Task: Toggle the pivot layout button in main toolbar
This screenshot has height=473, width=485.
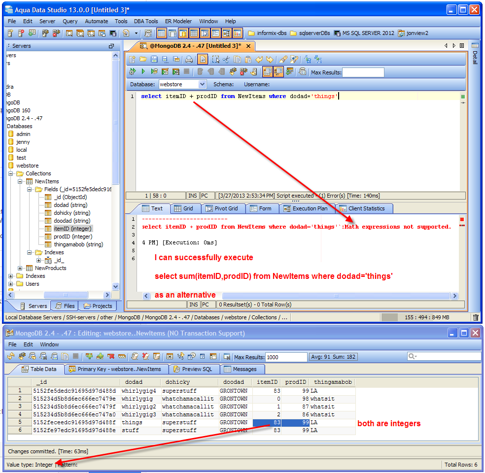Action: click(x=205, y=33)
